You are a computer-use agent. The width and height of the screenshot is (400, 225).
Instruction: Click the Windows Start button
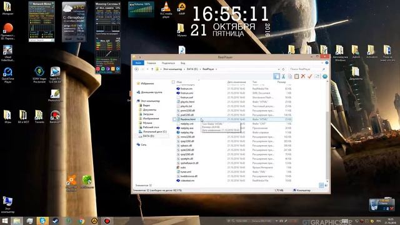4,221
